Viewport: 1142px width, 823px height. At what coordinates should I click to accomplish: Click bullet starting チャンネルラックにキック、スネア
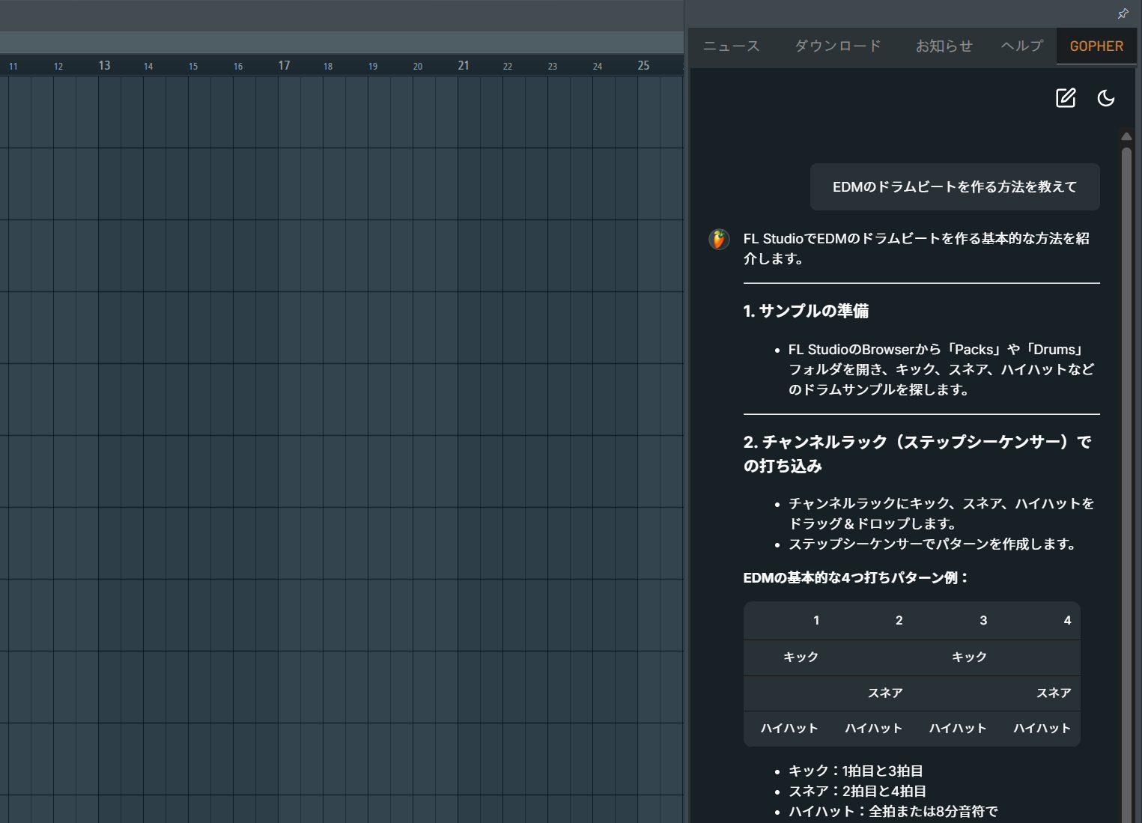tap(941, 513)
